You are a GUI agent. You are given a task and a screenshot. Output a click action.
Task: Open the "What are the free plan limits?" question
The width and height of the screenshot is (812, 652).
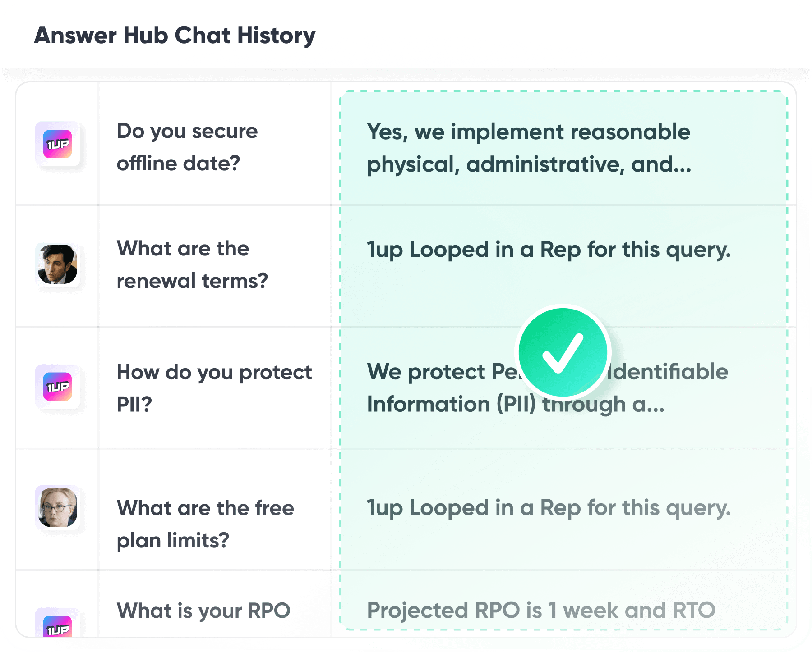(205, 524)
